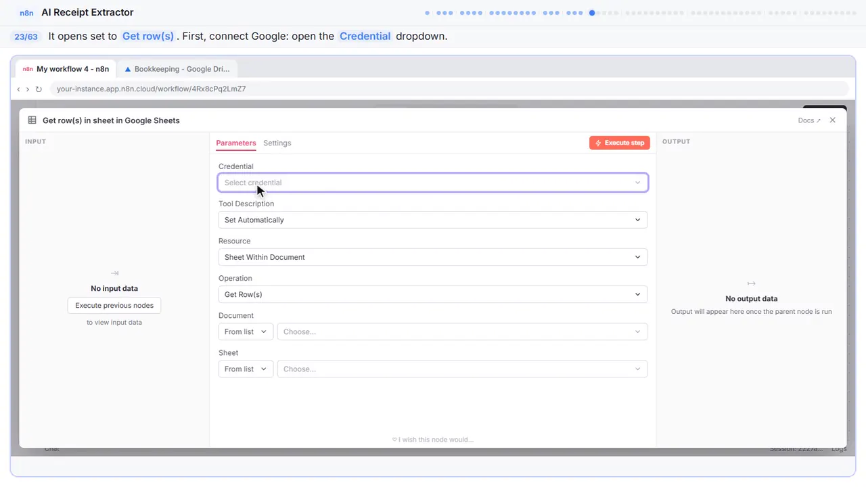Click the Execute step button
This screenshot has height=487, width=866.
click(620, 143)
